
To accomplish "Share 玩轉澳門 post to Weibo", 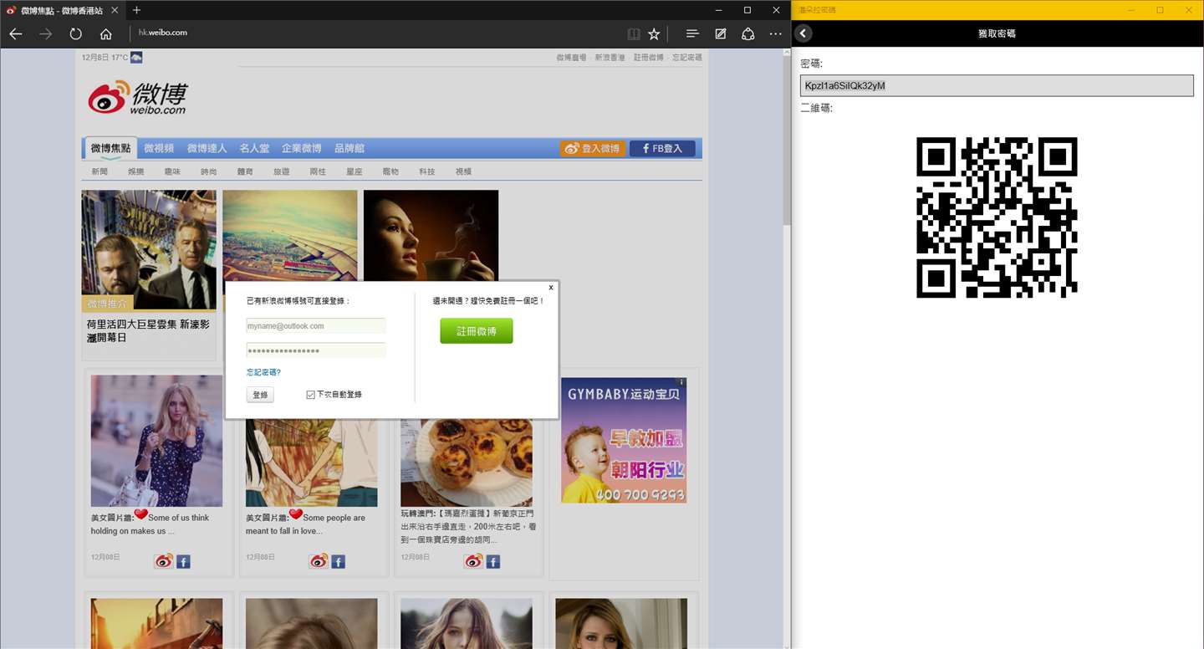I will pyautogui.click(x=473, y=561).
